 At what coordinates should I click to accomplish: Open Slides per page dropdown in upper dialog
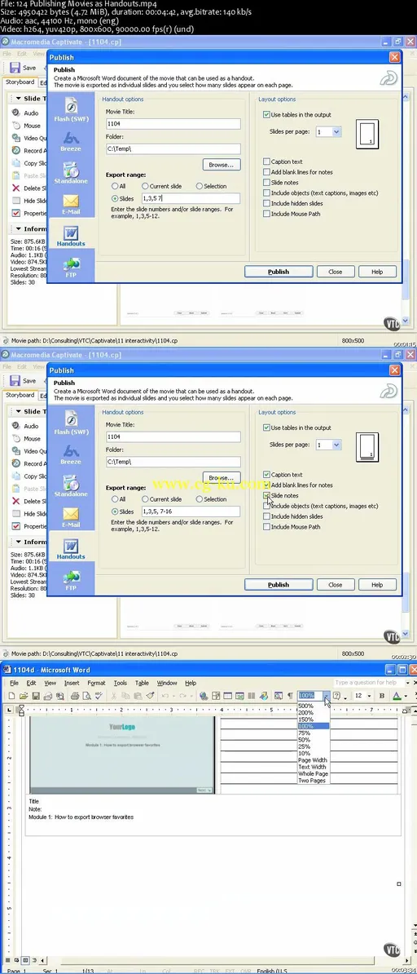[336, 131]
